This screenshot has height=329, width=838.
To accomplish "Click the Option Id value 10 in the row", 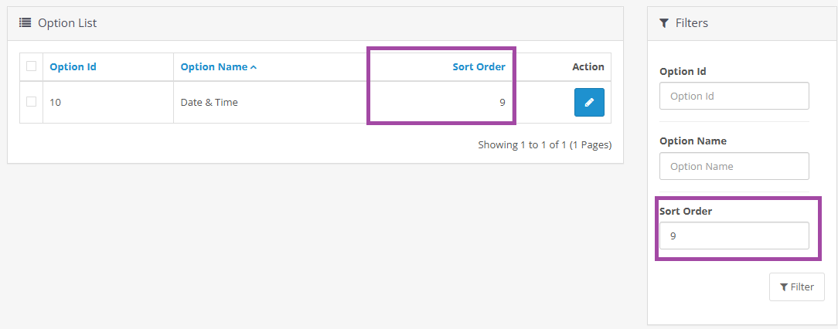I will [x=56, y=102].
